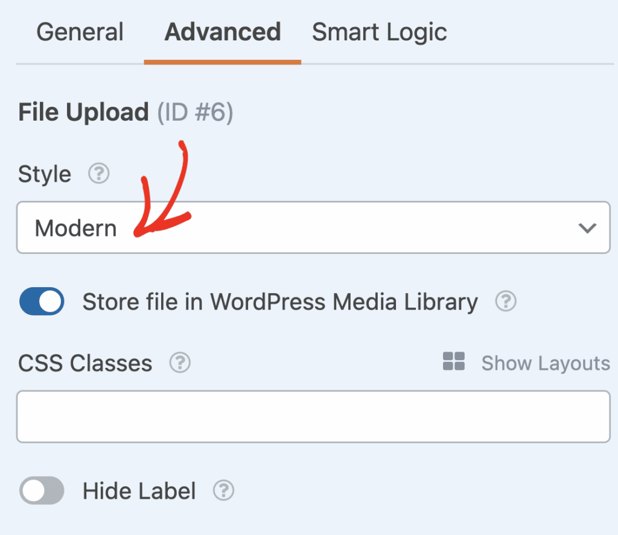Click the Style help question mark icon
This screenshot has width=618, height=535.
[x=98, y=174]
